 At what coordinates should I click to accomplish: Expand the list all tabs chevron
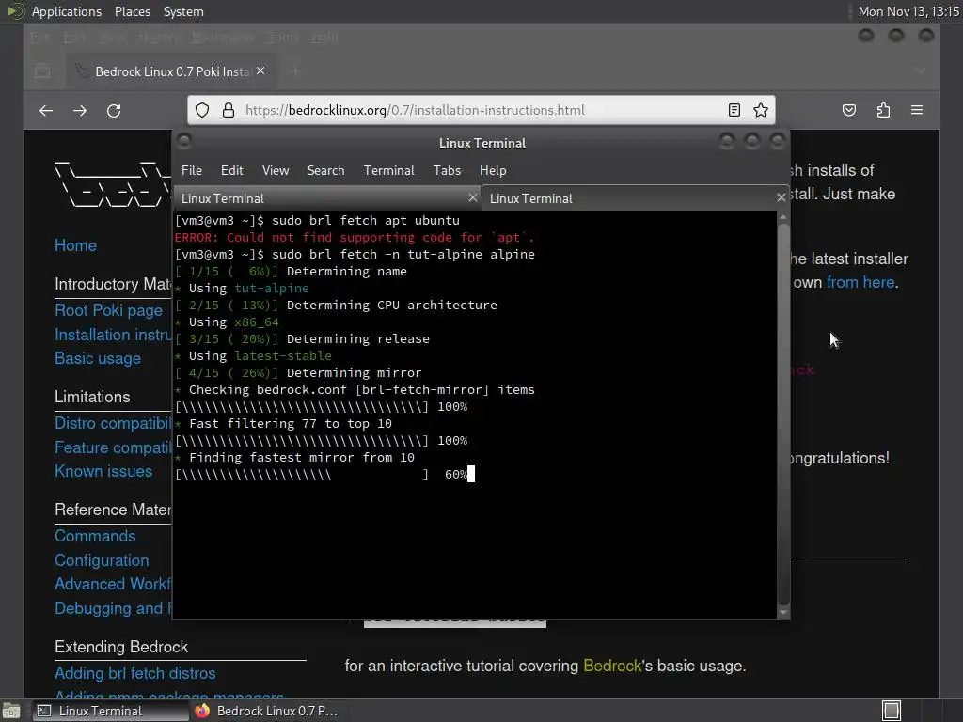[x=921, y=71]
